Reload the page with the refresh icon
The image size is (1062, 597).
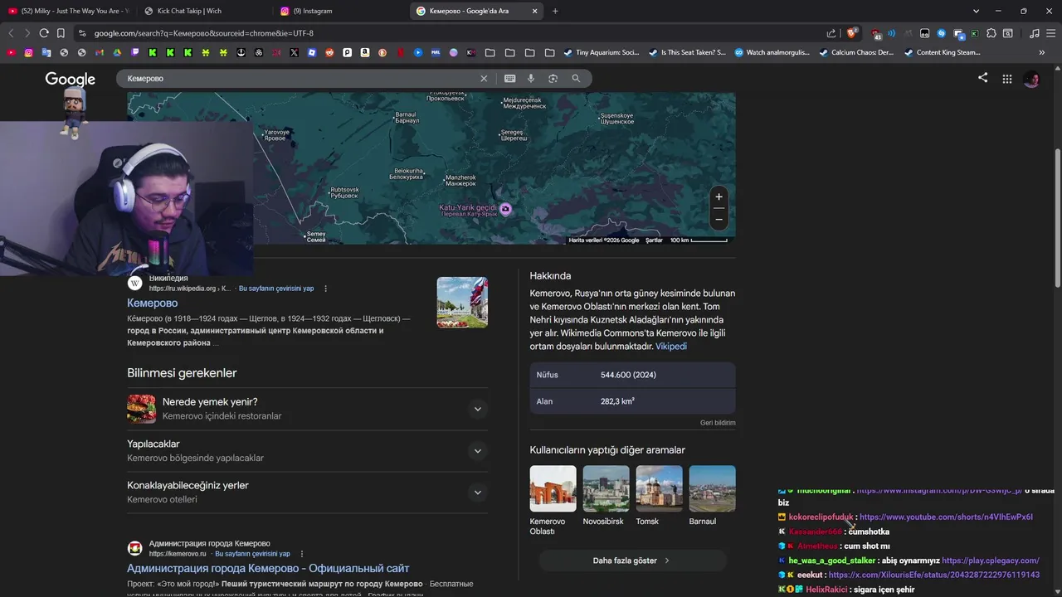44,33
